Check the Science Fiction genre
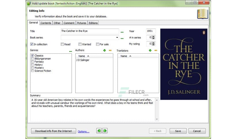Viewport: 241px width, 139px height. tap(32, 71)
